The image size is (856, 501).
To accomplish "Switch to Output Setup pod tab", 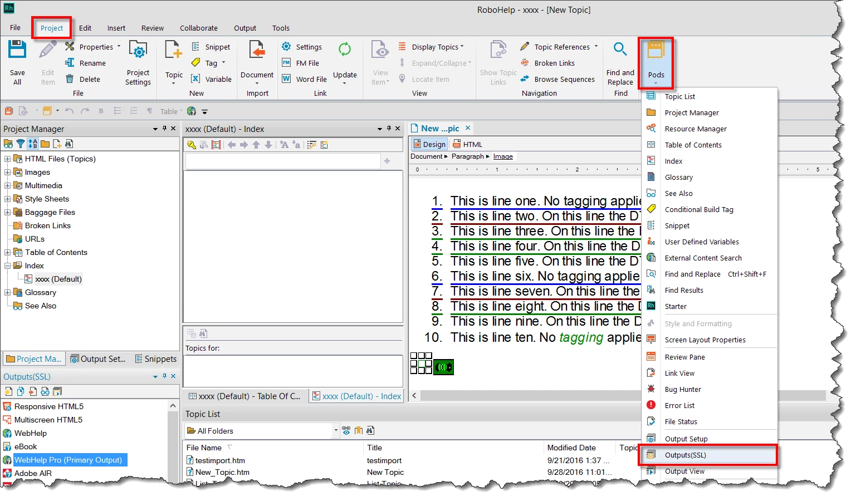I will pyautogui.click(x=98, y=359).
